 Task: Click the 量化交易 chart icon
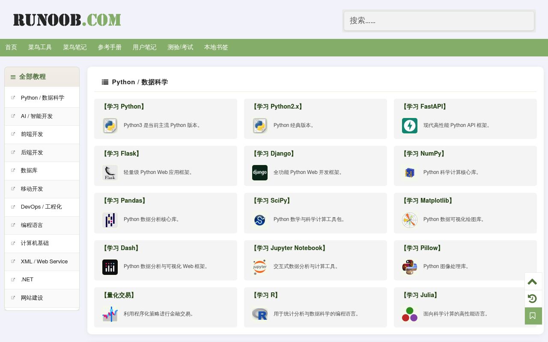(x=110, y=314)
